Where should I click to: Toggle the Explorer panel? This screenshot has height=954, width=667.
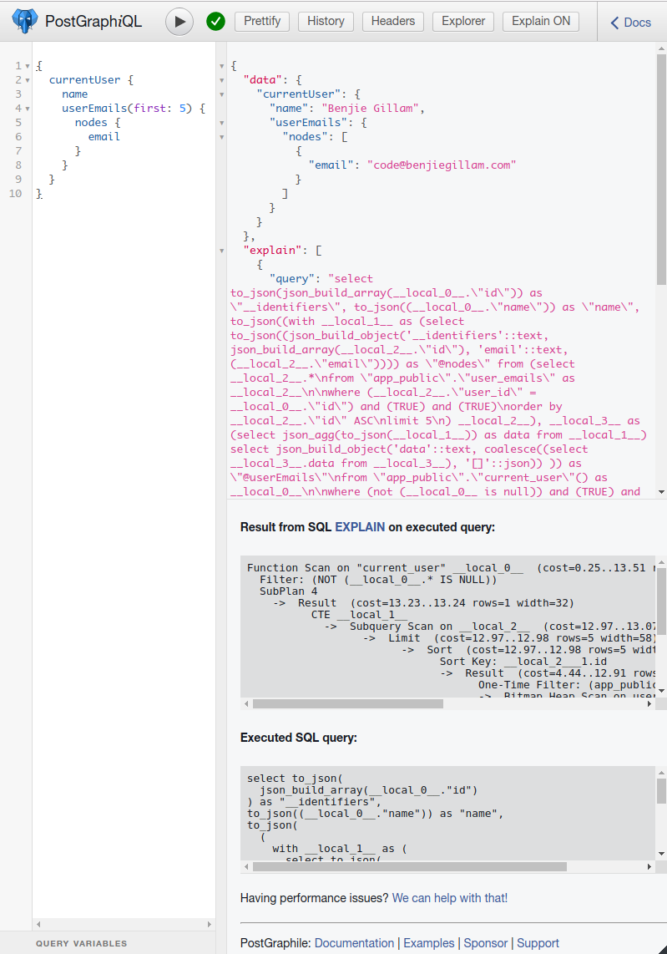pyautogui.click(x=463, y=21)
